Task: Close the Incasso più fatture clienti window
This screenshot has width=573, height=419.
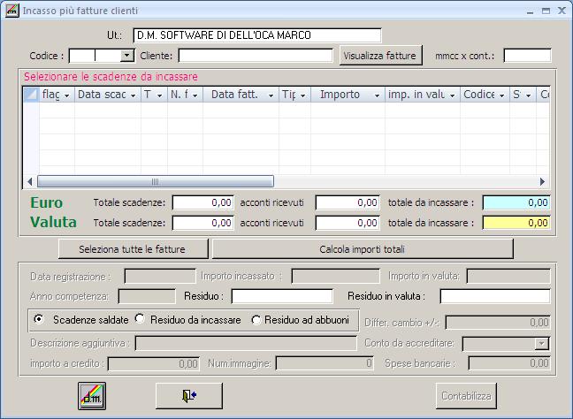Action: 562,11
